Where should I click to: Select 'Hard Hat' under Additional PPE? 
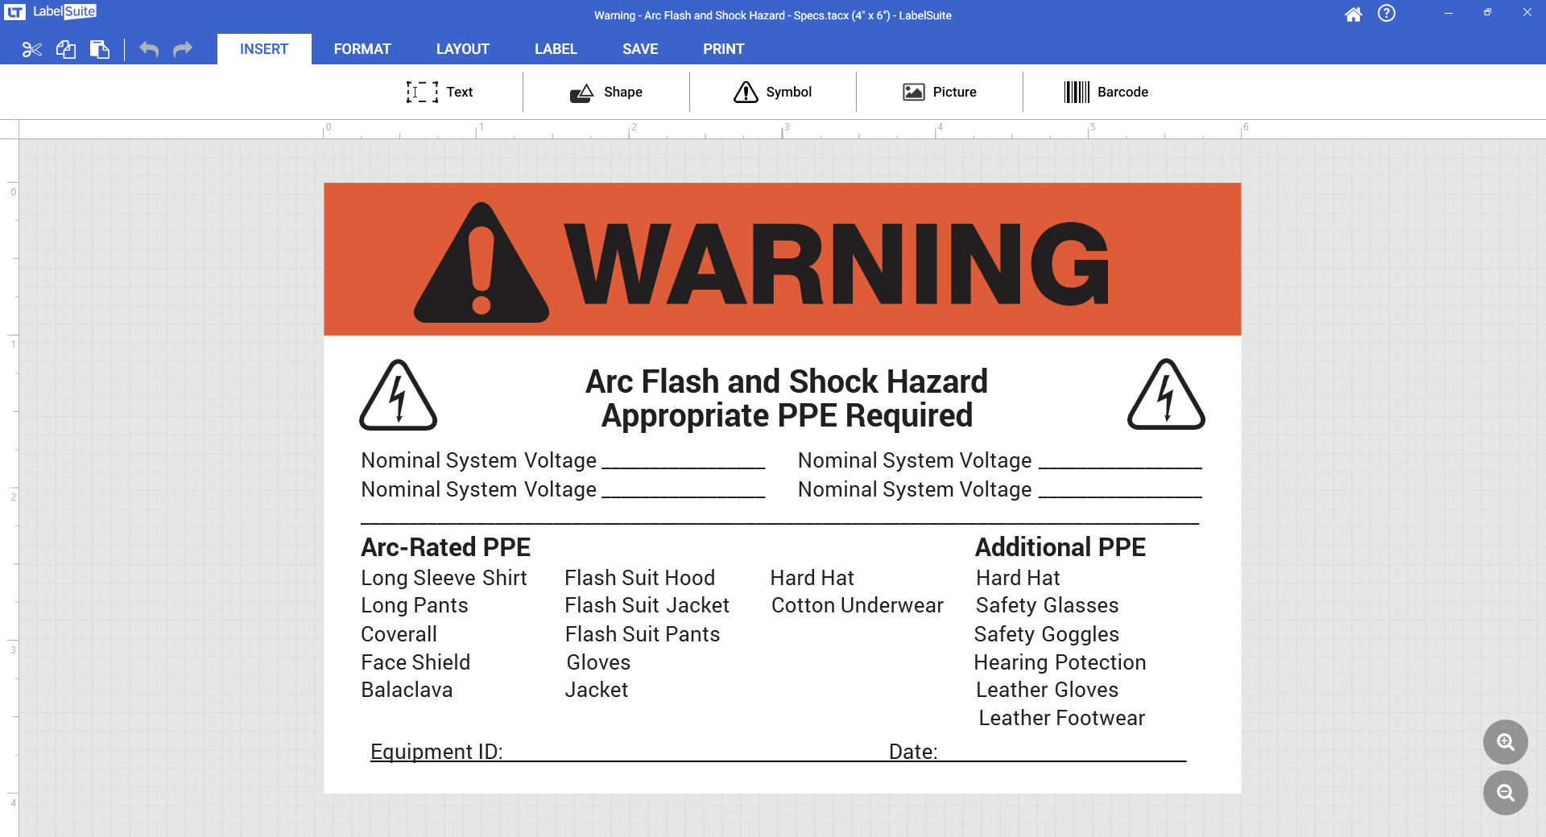1018,578
